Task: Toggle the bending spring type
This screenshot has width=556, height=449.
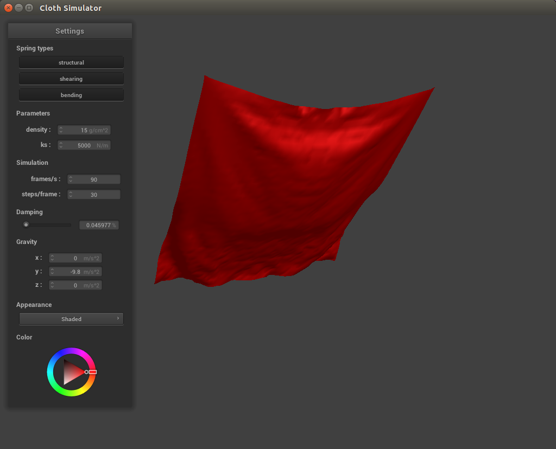Action: click(x=71, y=95)
